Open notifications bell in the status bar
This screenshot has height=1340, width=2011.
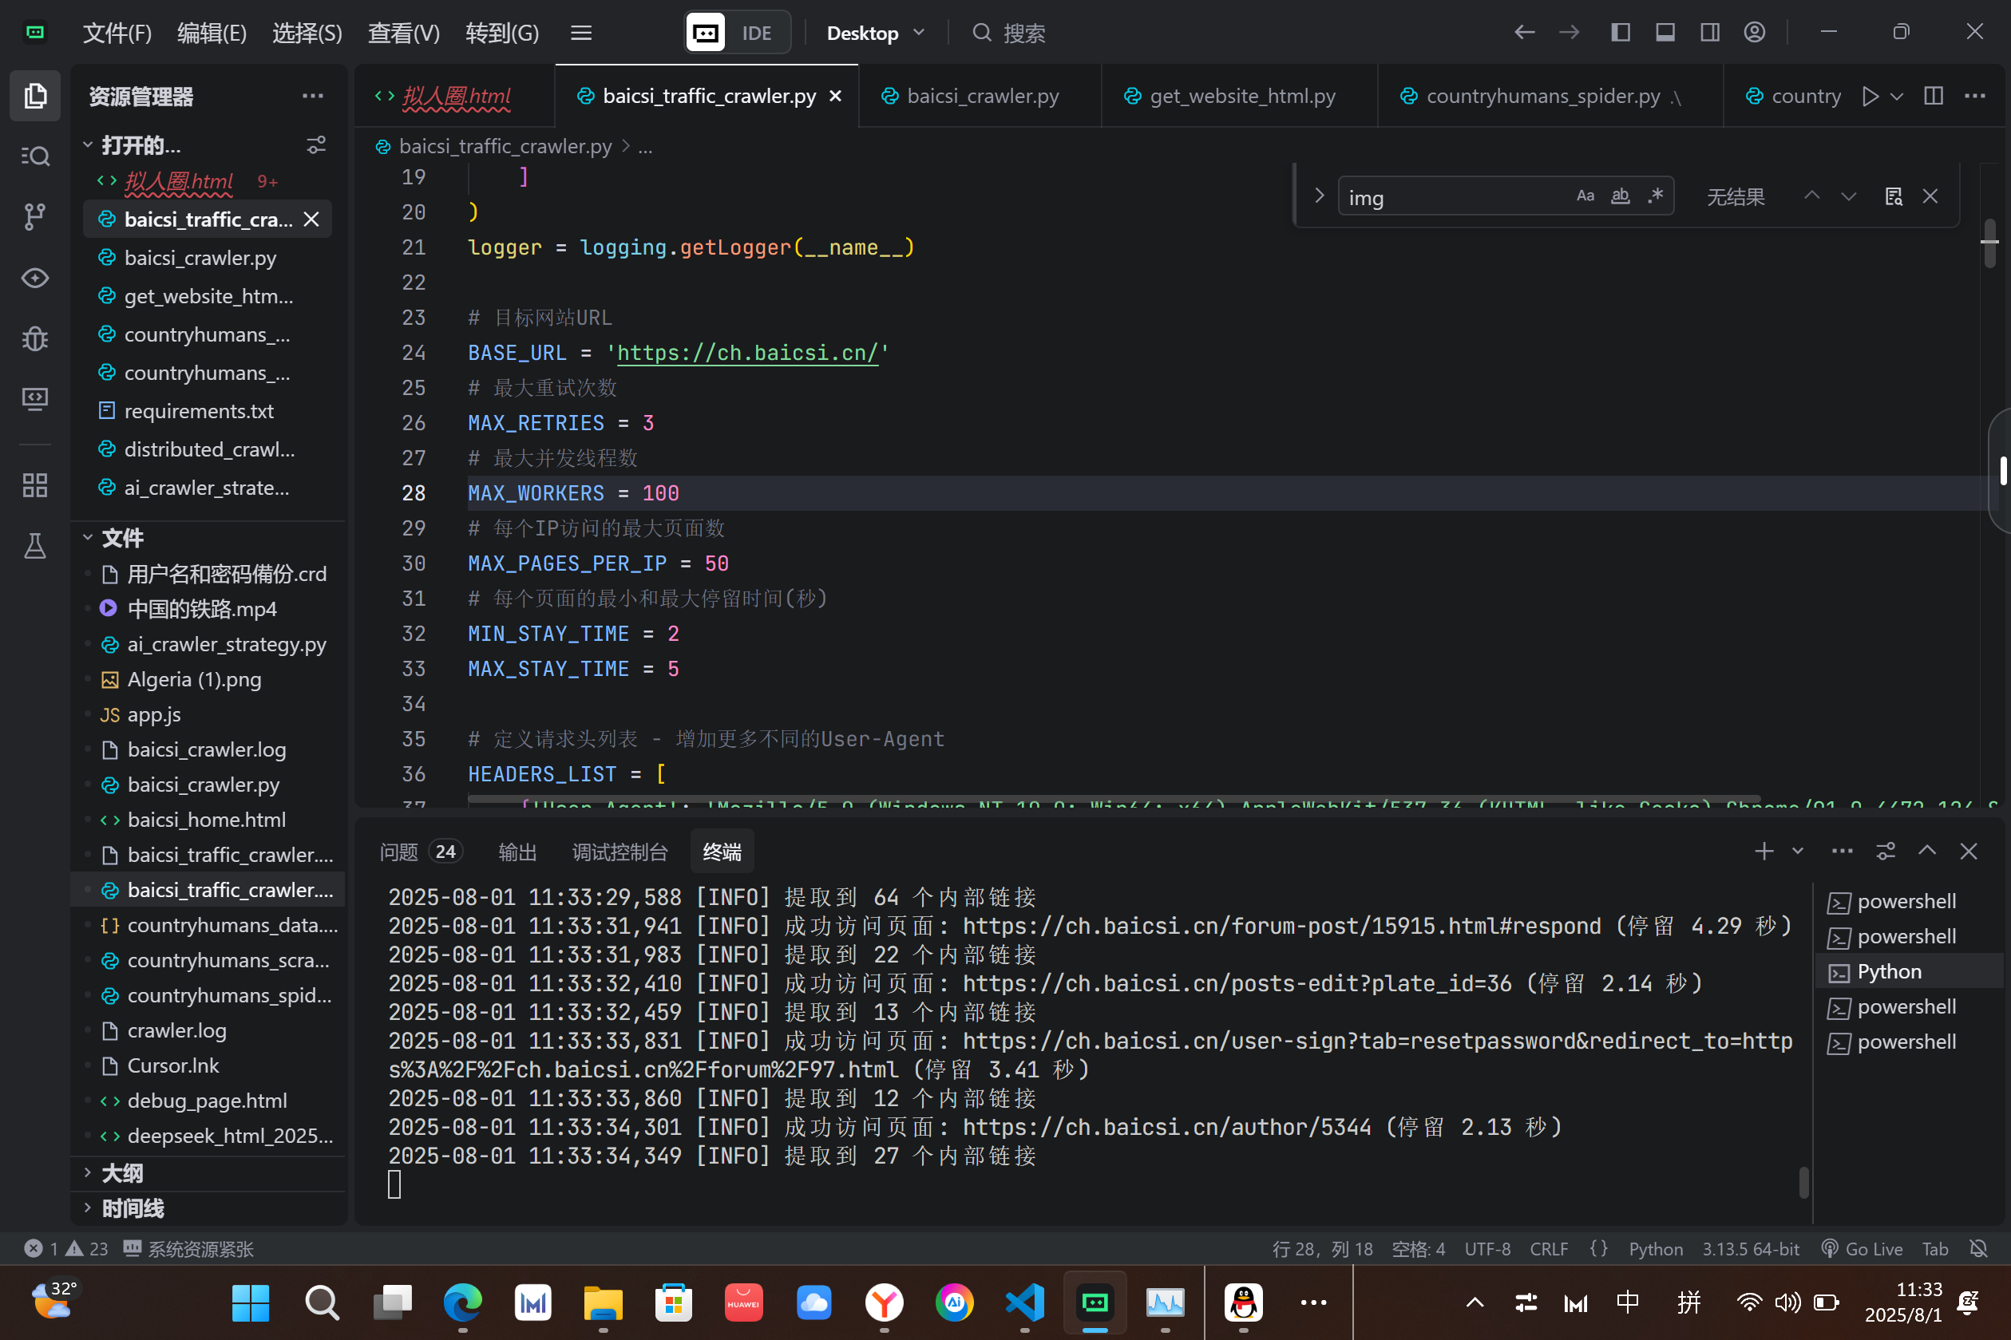coord(1978,1248)
